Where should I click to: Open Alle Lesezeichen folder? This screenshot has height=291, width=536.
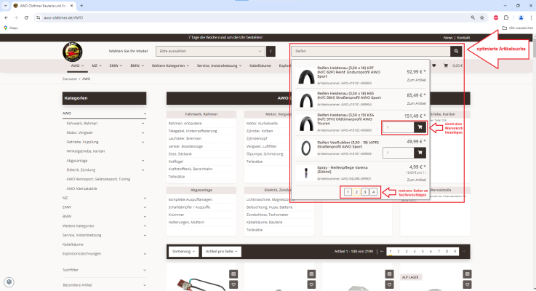518,28
